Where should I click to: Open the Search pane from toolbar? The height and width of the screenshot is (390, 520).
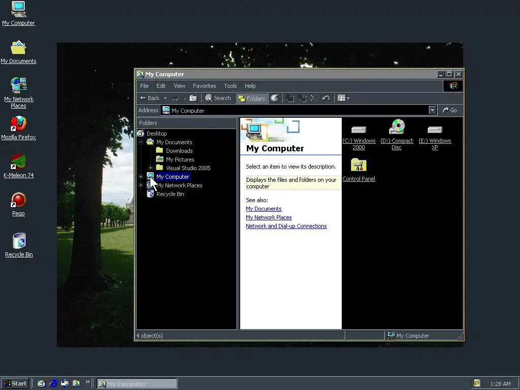[x=218, y=98]
